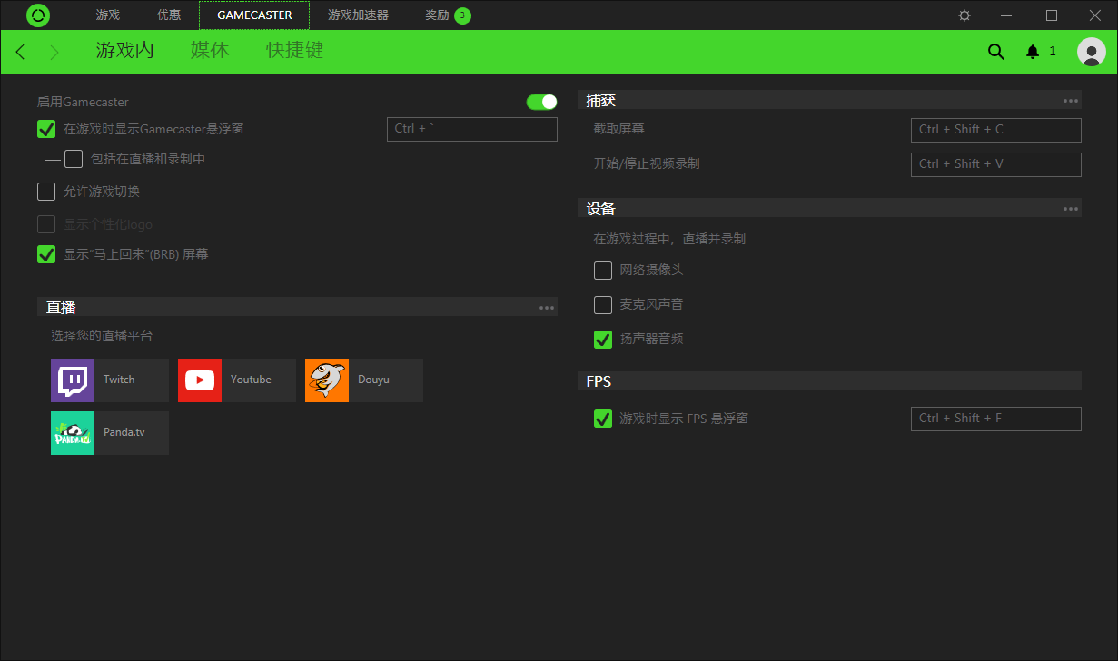Image resolution: width=1118 pixels, height=661 pixels.
Task: Enable the 麦克风声音 checkbox
Action: pos(603,305)
